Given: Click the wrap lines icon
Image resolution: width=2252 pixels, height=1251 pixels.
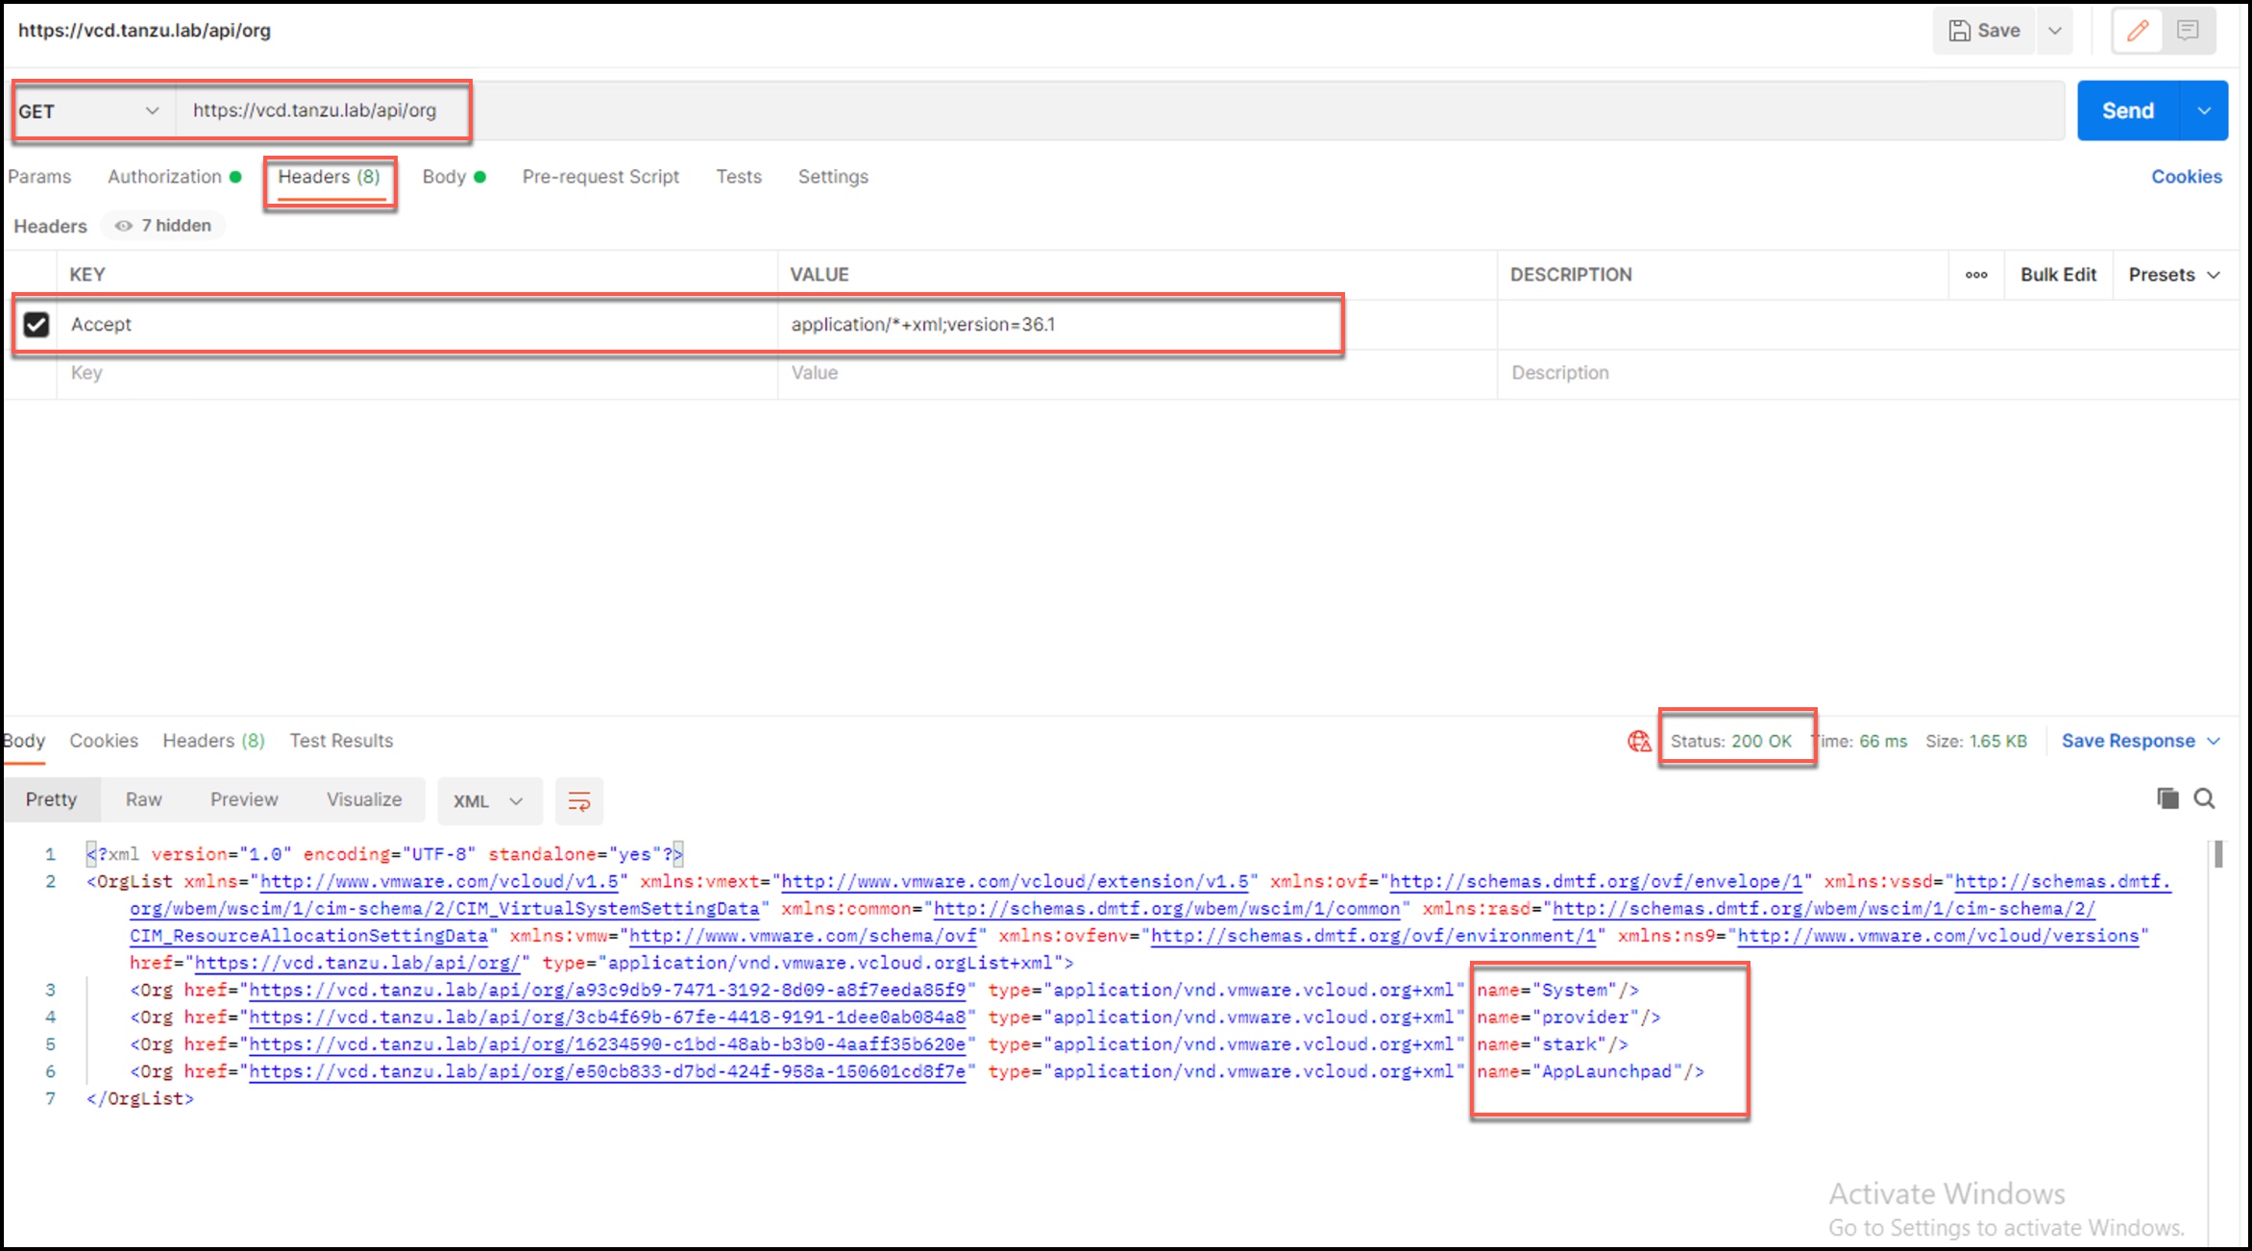Looking at the screenshot, I should (x=578, y=801).
